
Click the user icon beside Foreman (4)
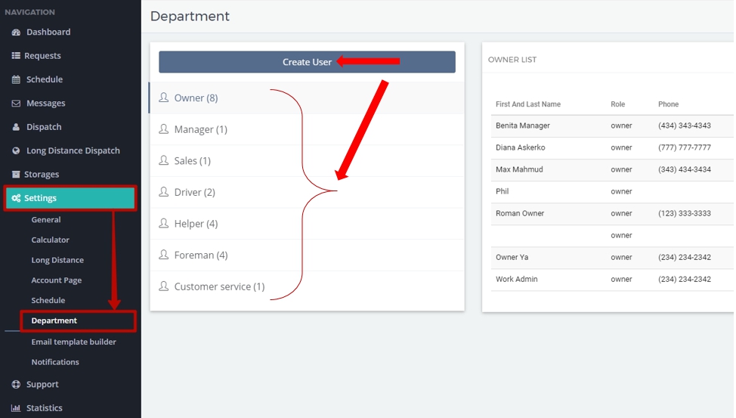163,255
